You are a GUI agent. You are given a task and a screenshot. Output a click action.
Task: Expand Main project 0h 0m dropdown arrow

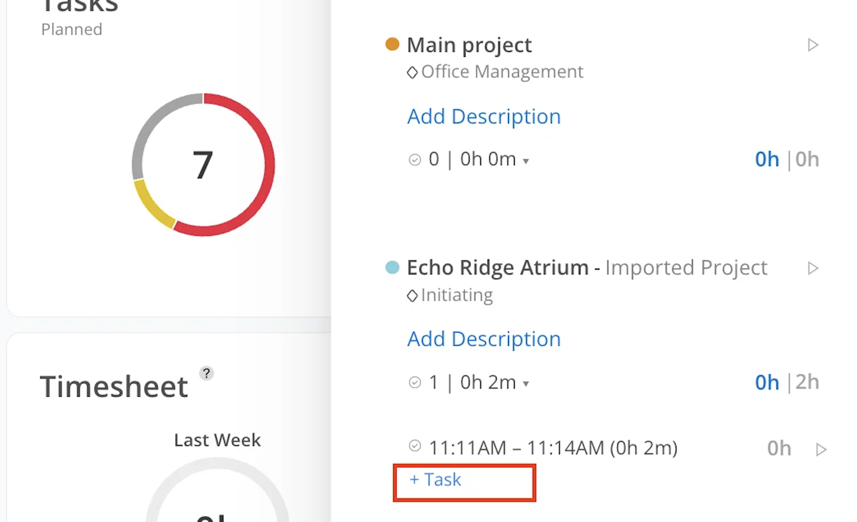[x=526, y=161]
